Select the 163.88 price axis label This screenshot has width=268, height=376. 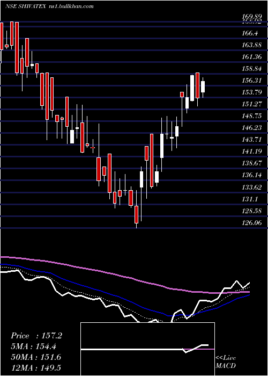(x=251, y=45)
